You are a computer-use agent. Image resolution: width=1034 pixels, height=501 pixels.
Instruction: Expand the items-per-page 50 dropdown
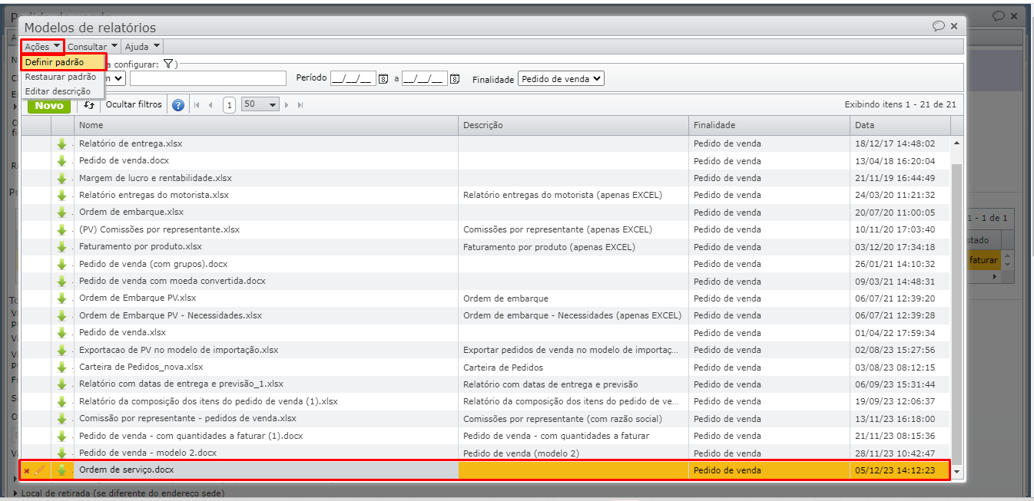click(260, 105)
